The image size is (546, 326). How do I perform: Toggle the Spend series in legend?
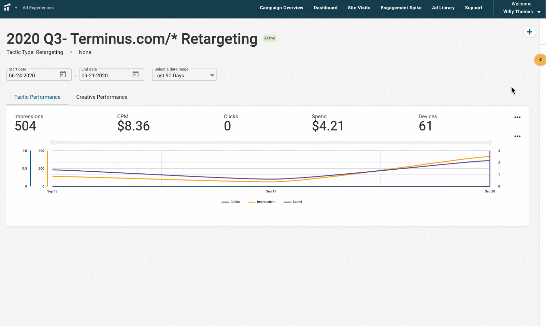(x=293, y=202)
